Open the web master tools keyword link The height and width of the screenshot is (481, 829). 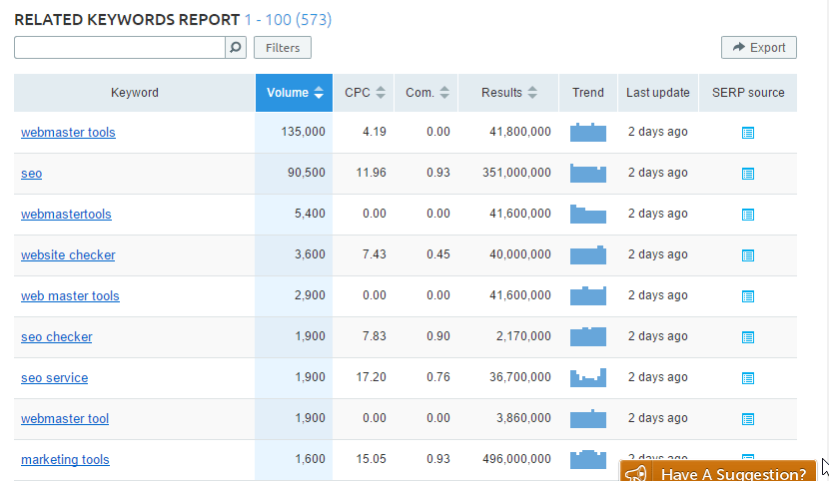tap(70, 296)
